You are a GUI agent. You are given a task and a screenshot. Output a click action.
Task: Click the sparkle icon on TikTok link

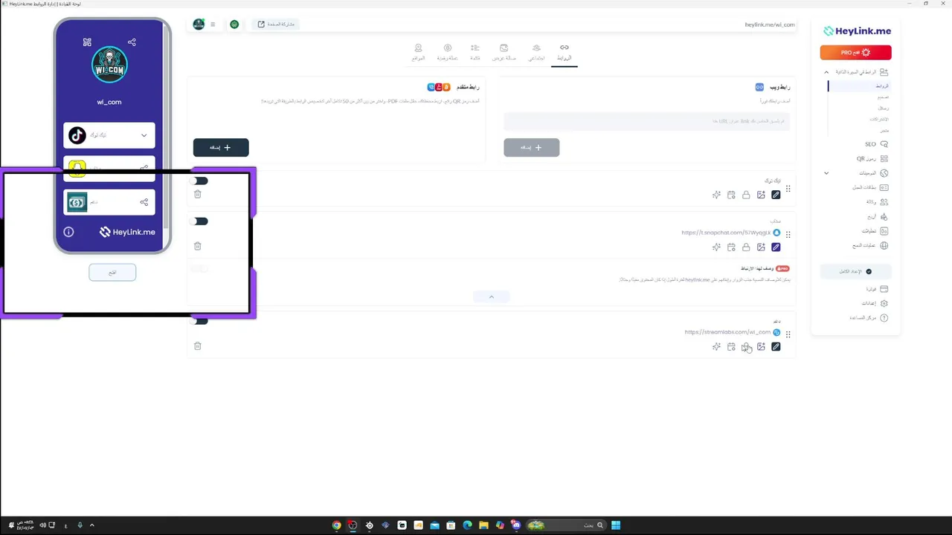click(x=716, y=195)
